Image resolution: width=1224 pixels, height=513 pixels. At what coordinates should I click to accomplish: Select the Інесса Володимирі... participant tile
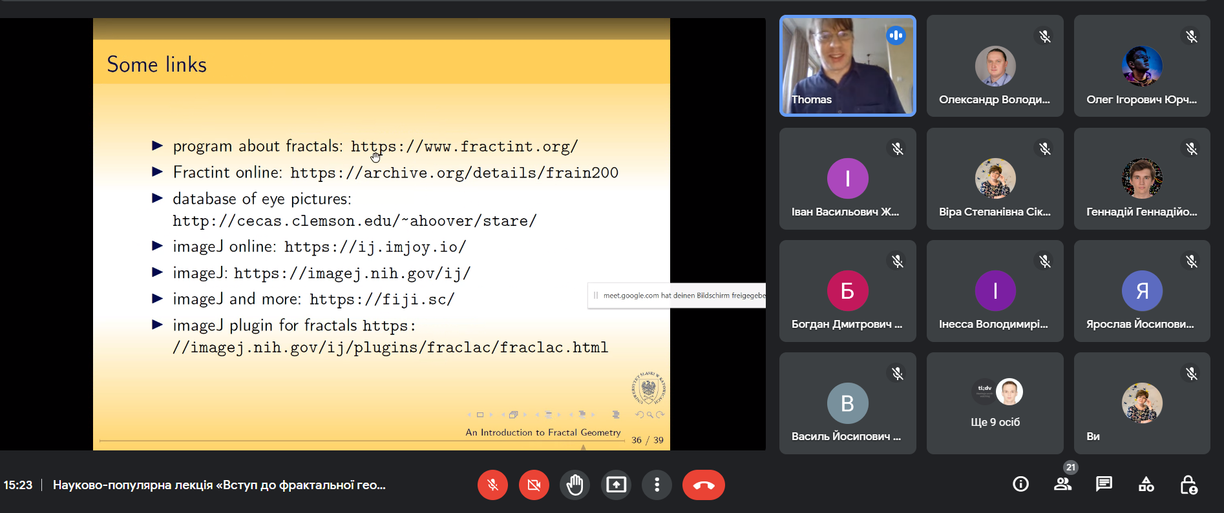tap(995, 290)
